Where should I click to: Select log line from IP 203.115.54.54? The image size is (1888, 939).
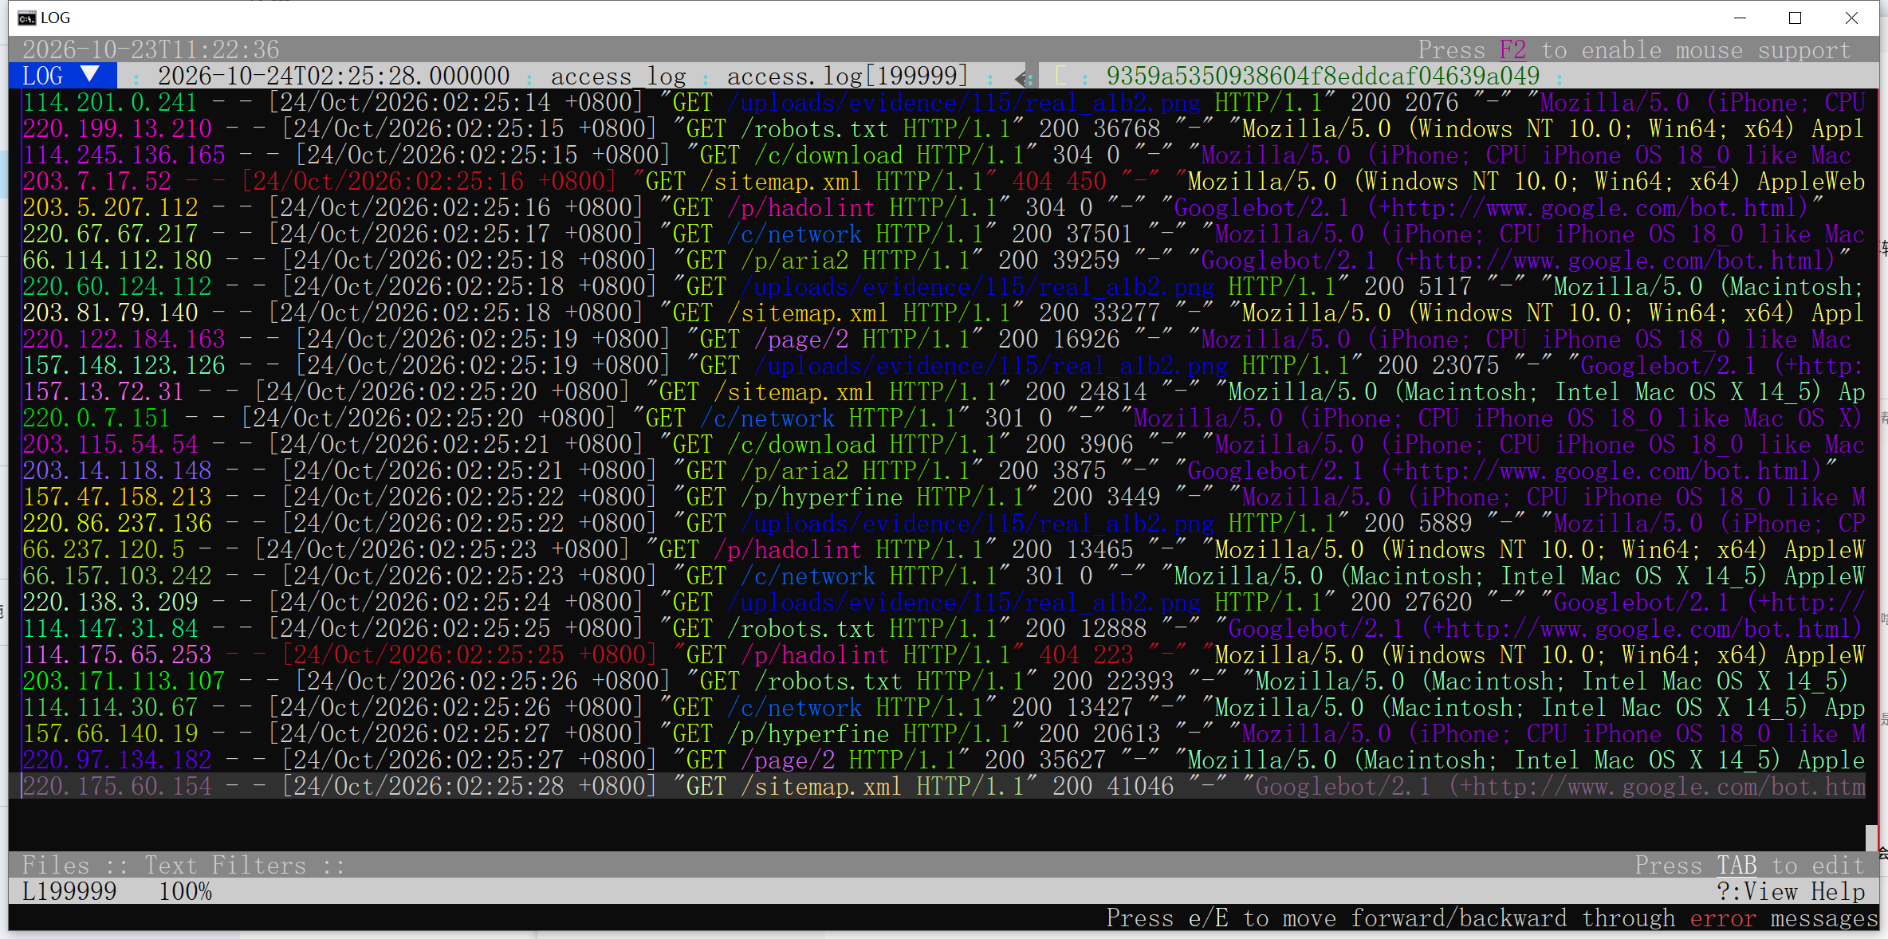point(943,444)
